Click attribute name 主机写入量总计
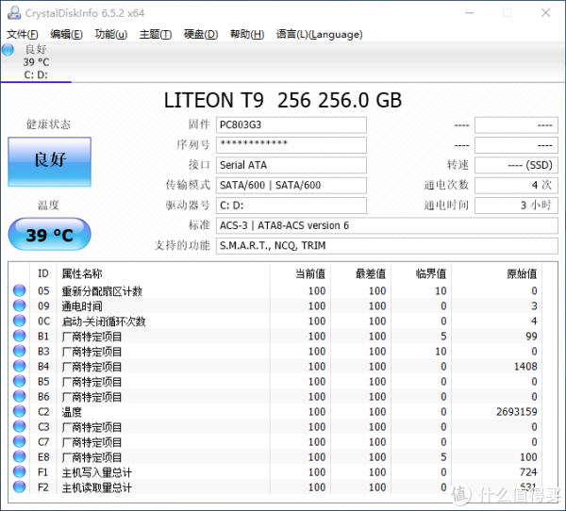This screenshot has width=566, height=511. coord(97,472)
